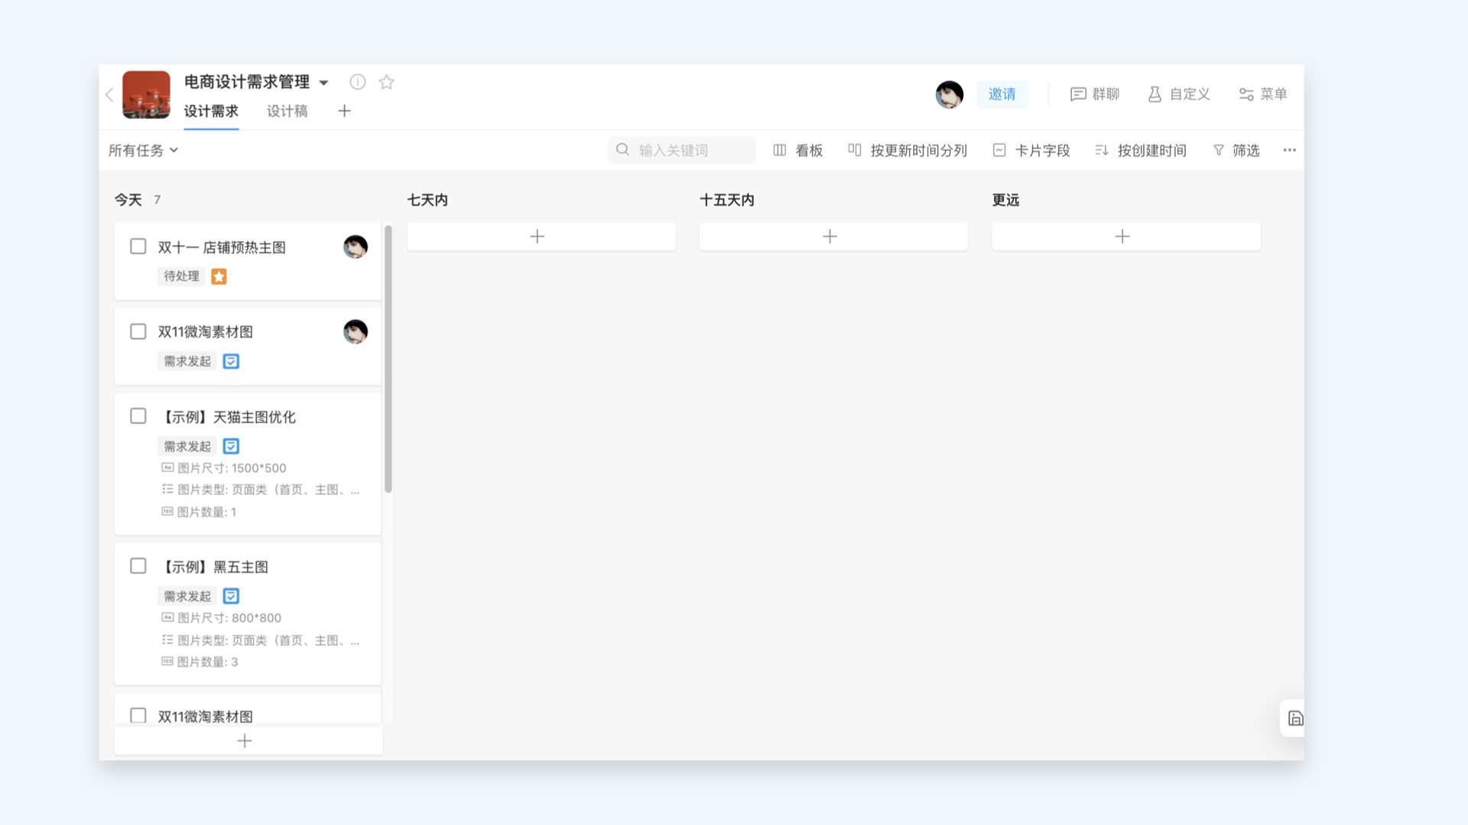1468x825 pixels.
Task: Click the back arrow beside the project logo
Action: pos(109,95)
